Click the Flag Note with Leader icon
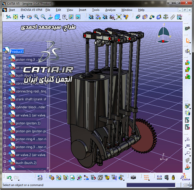The height and width of the screenshot is (190, 194). tap(188, 153)
